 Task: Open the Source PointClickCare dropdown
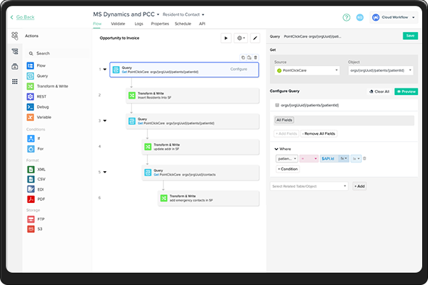[x=307, y=70]
